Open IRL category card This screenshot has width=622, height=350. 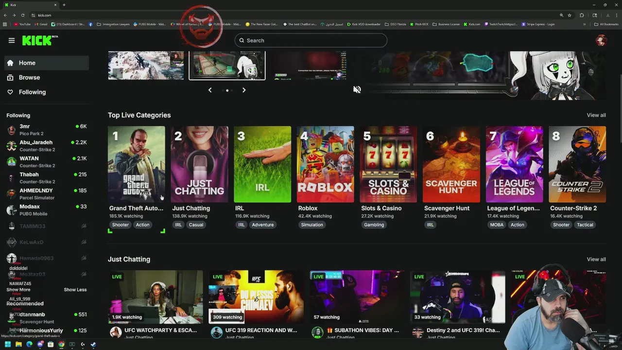coord(262,164)
